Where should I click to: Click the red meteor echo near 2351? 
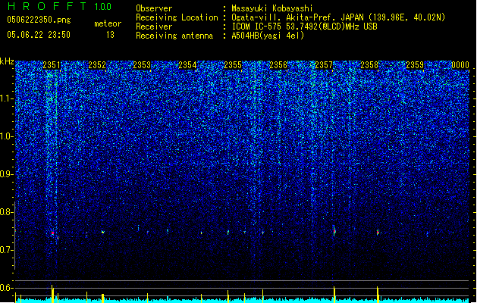tap(52, 233)
